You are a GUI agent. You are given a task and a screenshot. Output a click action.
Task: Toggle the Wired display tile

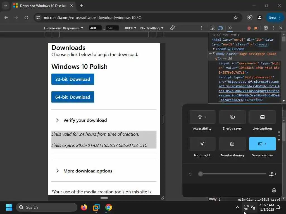pyautogui.click(x=262, y=144)
